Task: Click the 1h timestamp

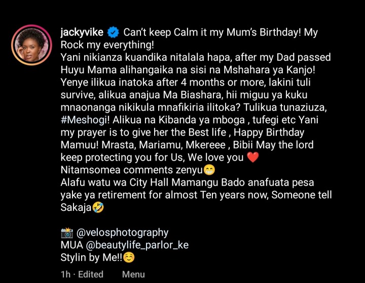Action: (x=65, y=274)
